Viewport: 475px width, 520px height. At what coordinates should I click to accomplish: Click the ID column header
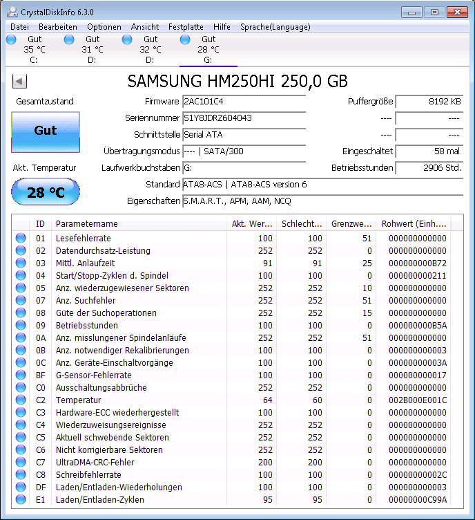point(40,224)
